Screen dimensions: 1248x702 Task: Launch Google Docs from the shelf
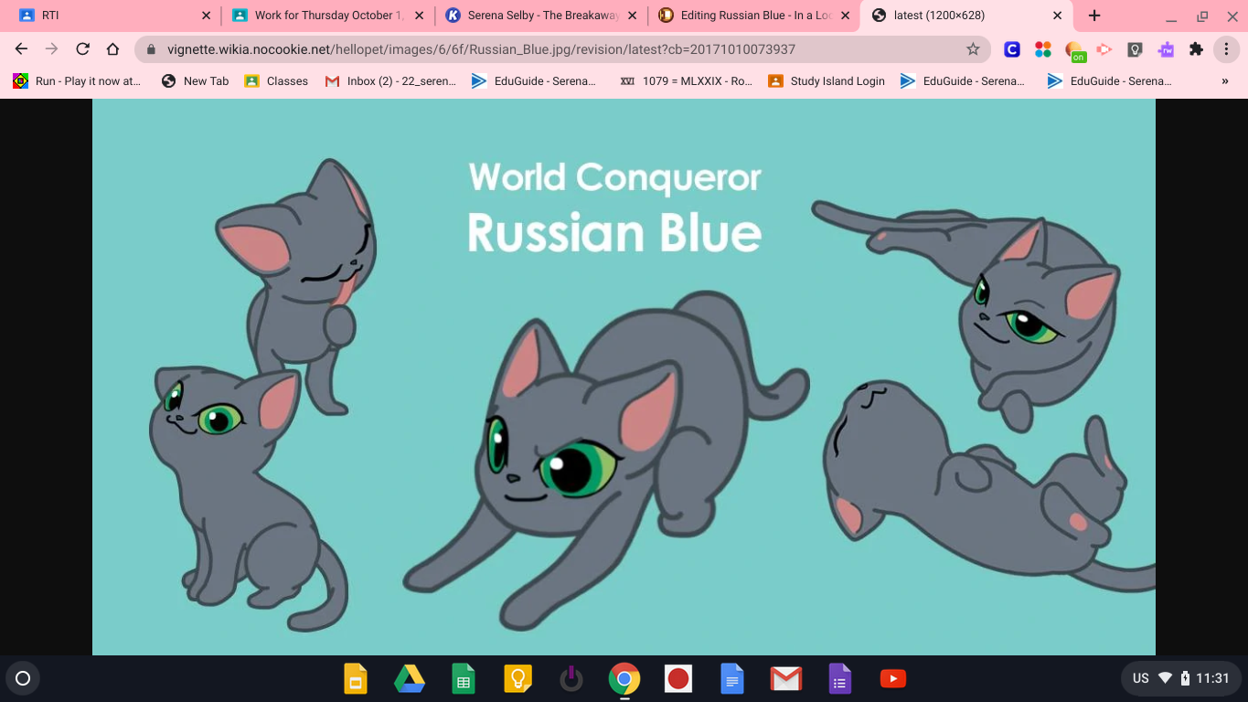pos(731,679)
